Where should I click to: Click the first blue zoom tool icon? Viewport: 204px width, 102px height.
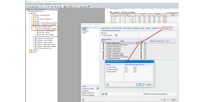pos(81,7)
